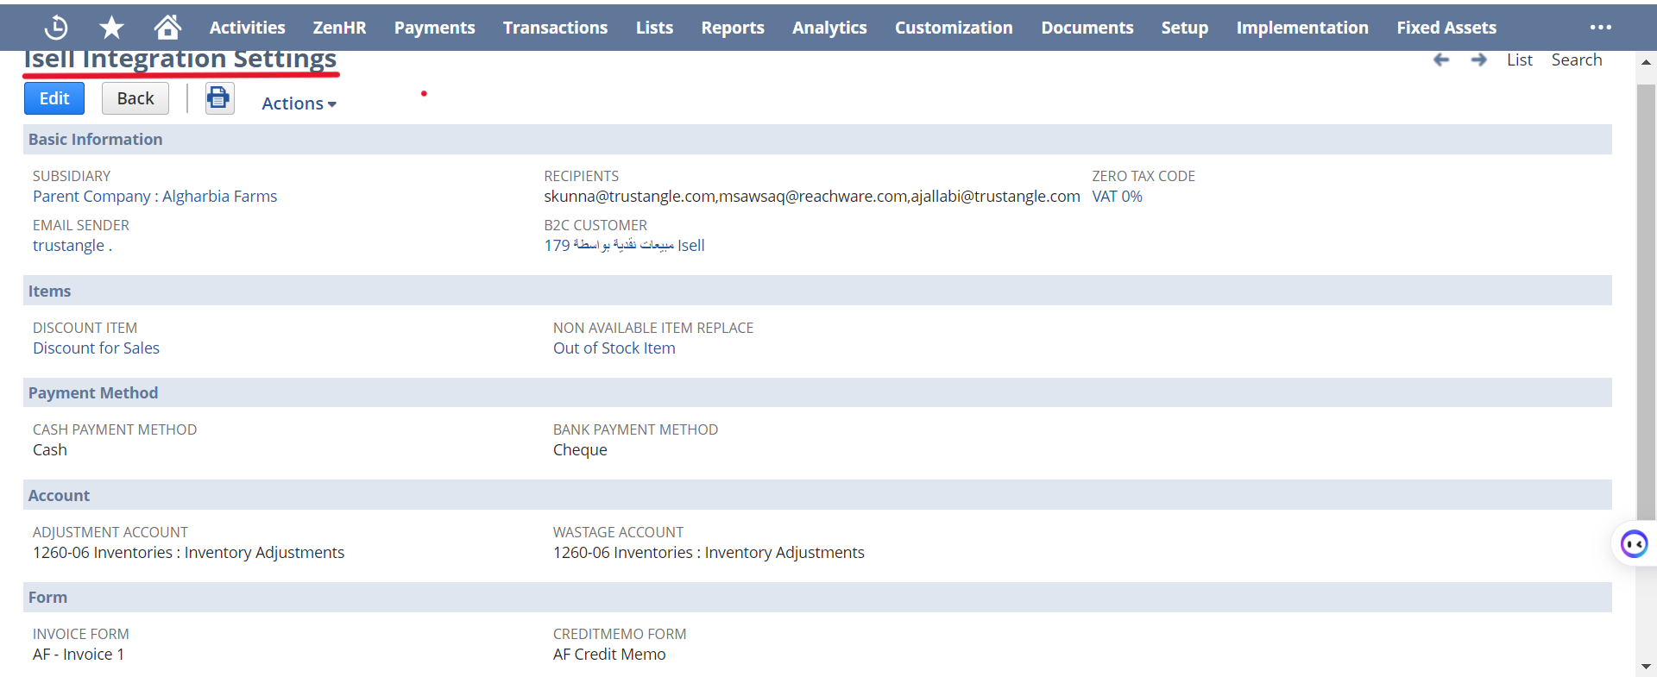Open the ZenHR menu
1657x677 pixels.
339,28
